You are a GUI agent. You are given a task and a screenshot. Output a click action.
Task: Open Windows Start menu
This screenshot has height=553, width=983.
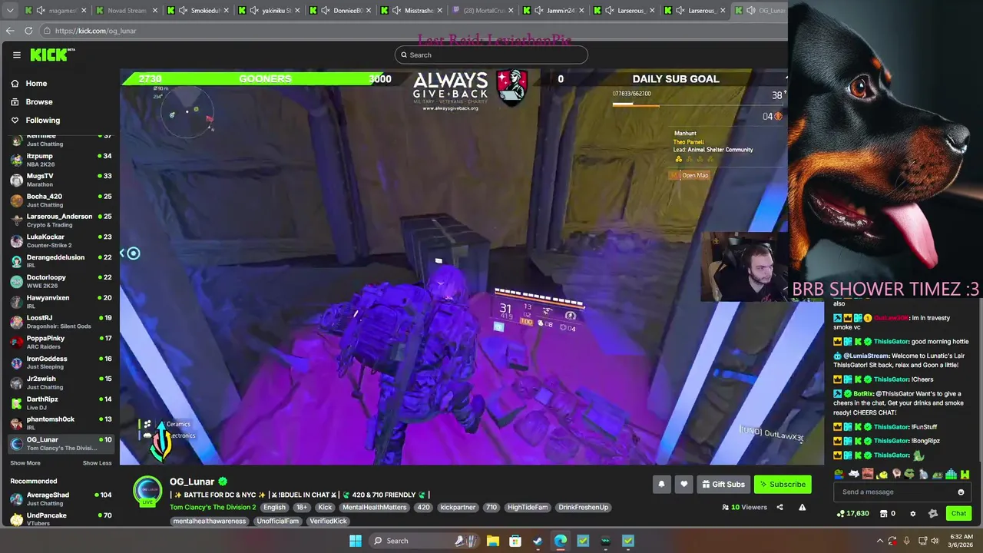click(356, 541)
